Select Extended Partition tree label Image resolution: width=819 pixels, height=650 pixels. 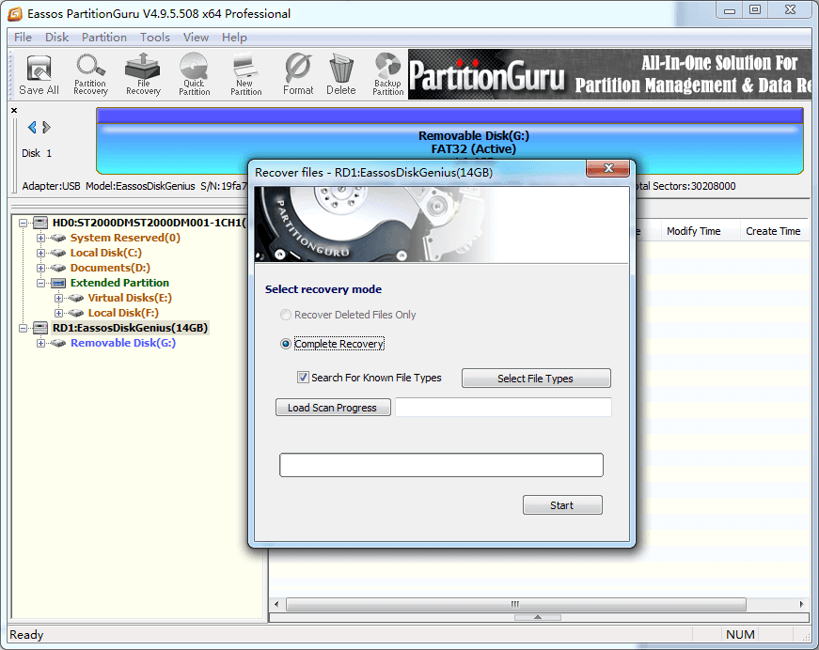(119, 283)
